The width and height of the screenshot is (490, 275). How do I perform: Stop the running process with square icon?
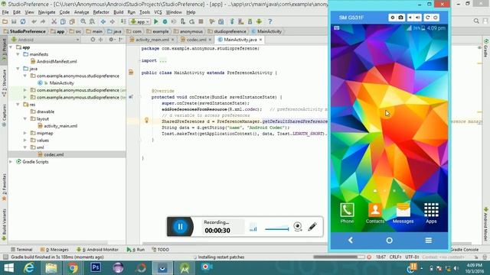[201, 21]
